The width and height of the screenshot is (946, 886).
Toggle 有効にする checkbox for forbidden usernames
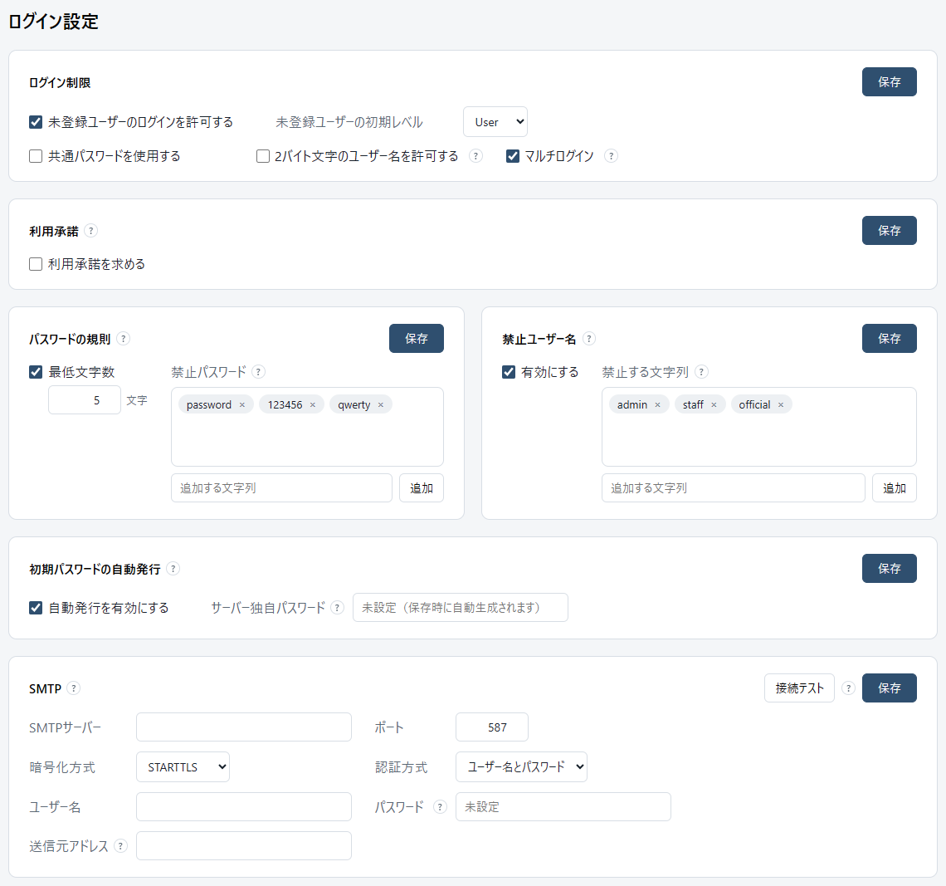509,372
